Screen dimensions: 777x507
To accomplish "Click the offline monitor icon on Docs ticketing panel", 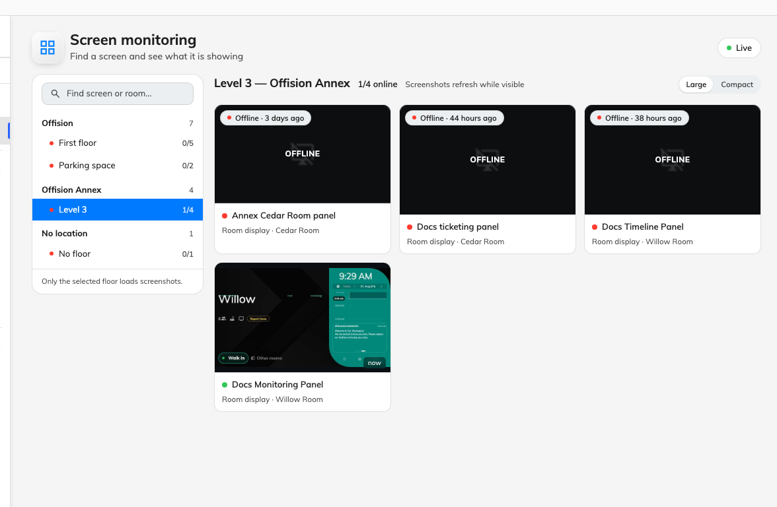I will pos(488,160).
